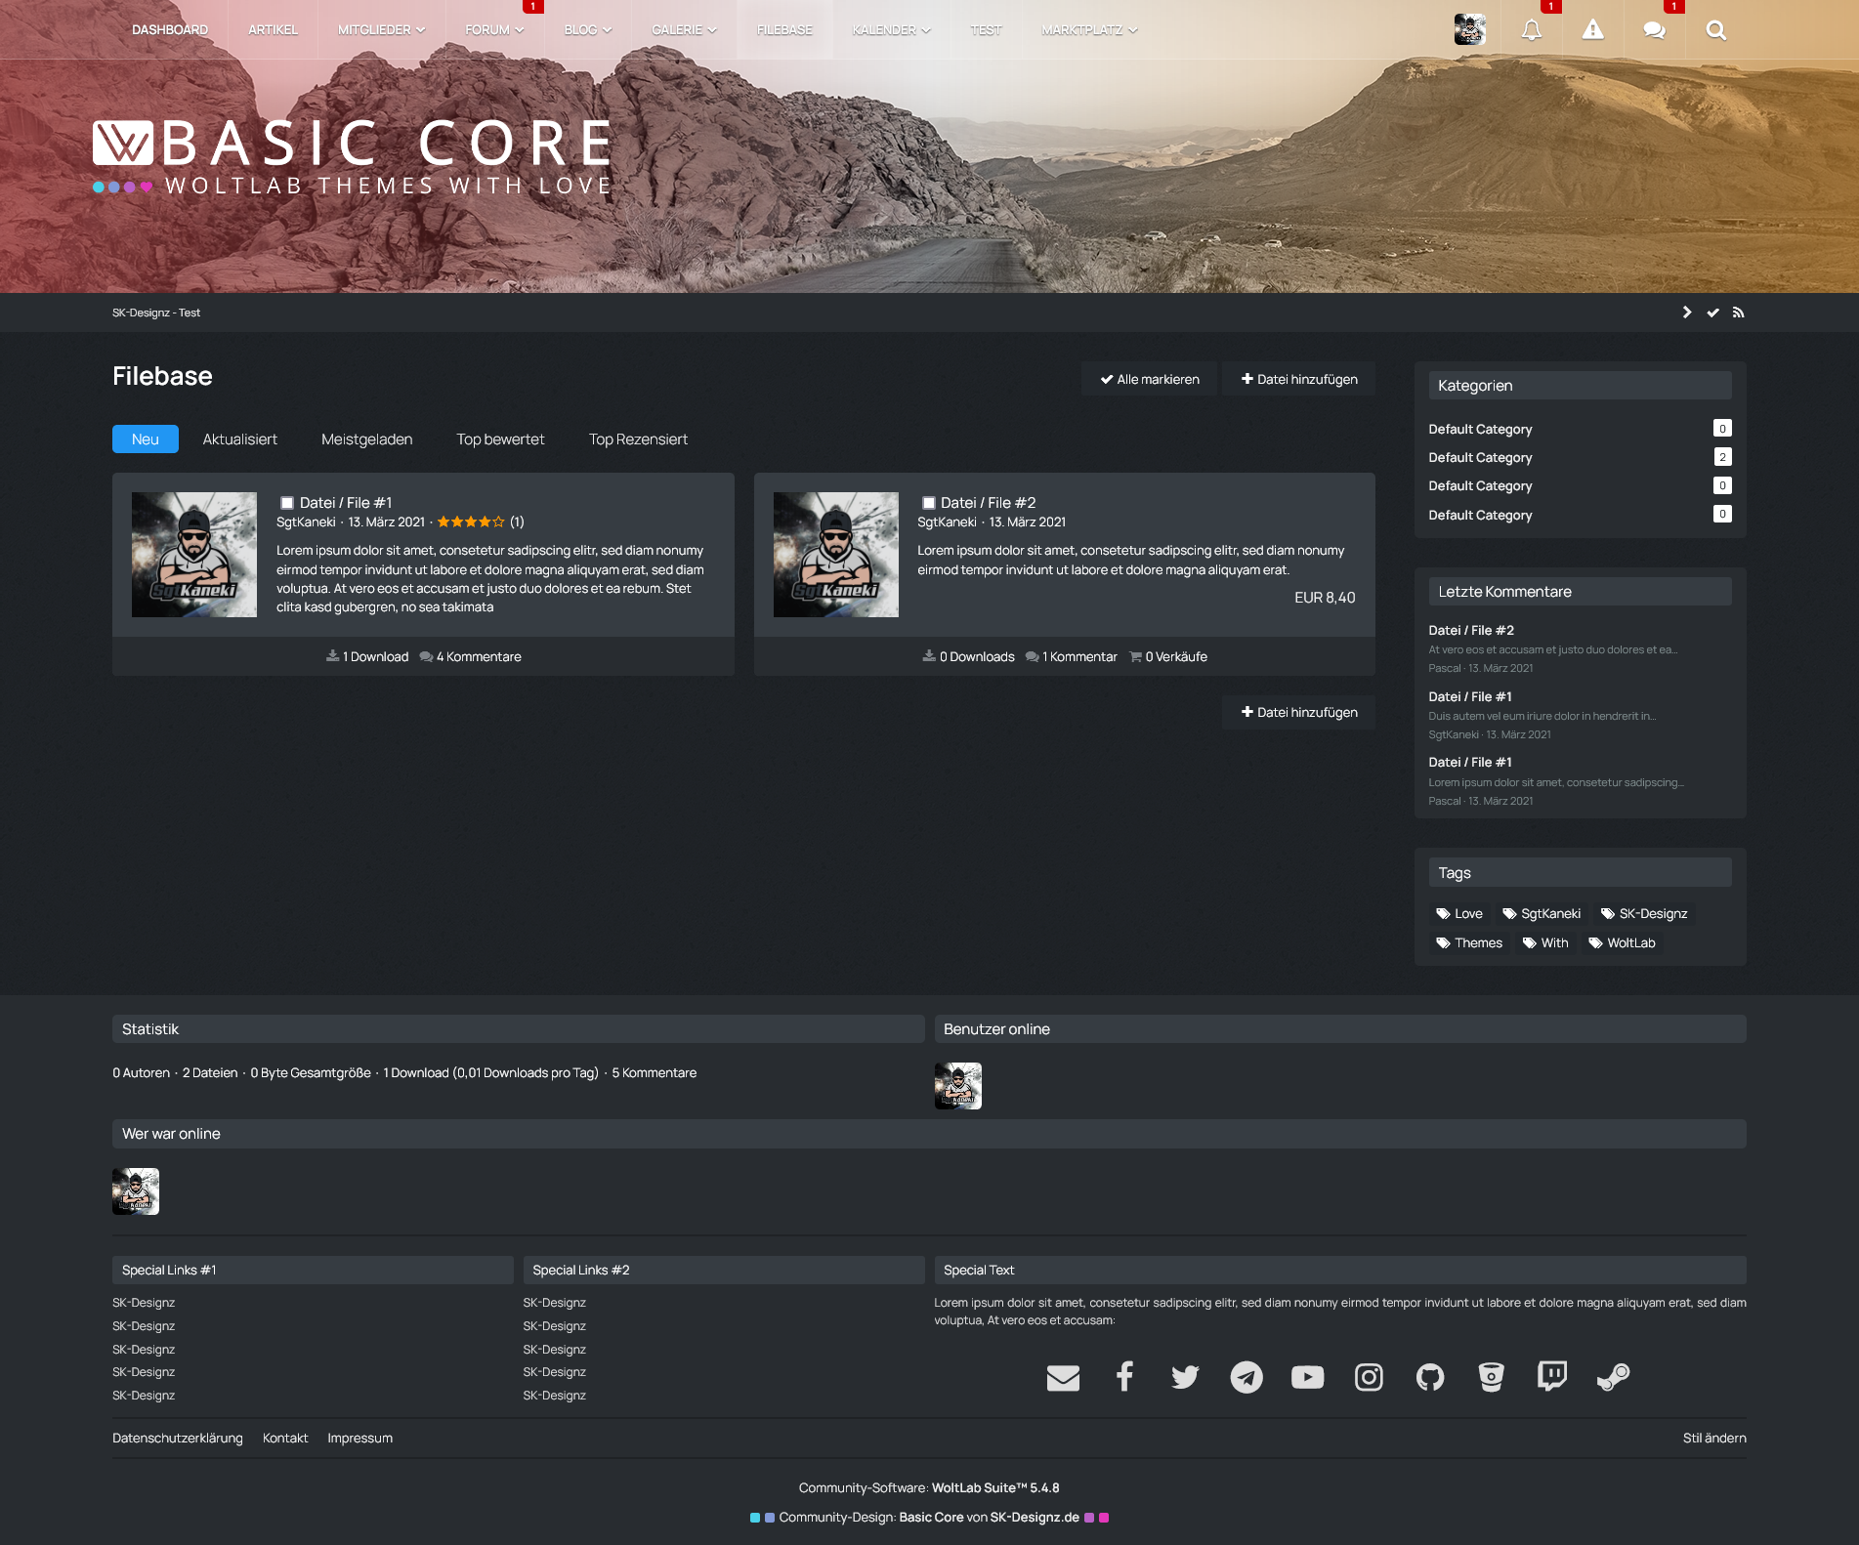Screen dimensions: 1859x1545
Task: Click the RSS feed icon
Action: [x=1738, y=313]
